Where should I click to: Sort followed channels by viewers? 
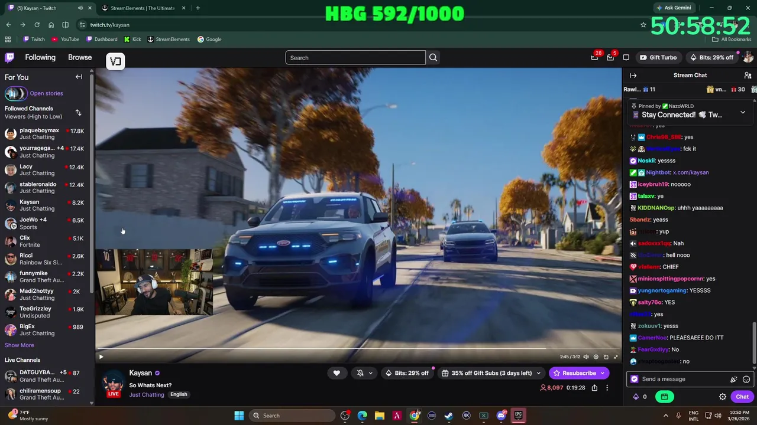78,112
